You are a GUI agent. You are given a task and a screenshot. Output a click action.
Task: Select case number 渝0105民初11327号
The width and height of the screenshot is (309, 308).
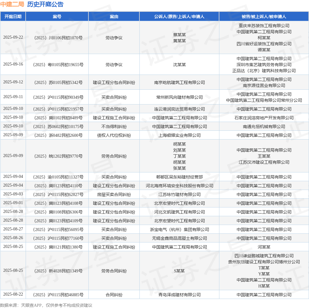[58, 177]
